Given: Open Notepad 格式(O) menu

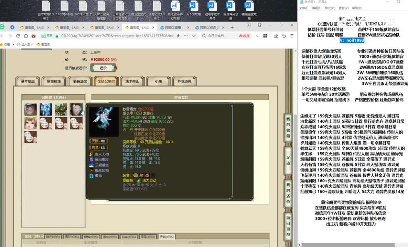Looking at the screenshot, I should 330,8.
